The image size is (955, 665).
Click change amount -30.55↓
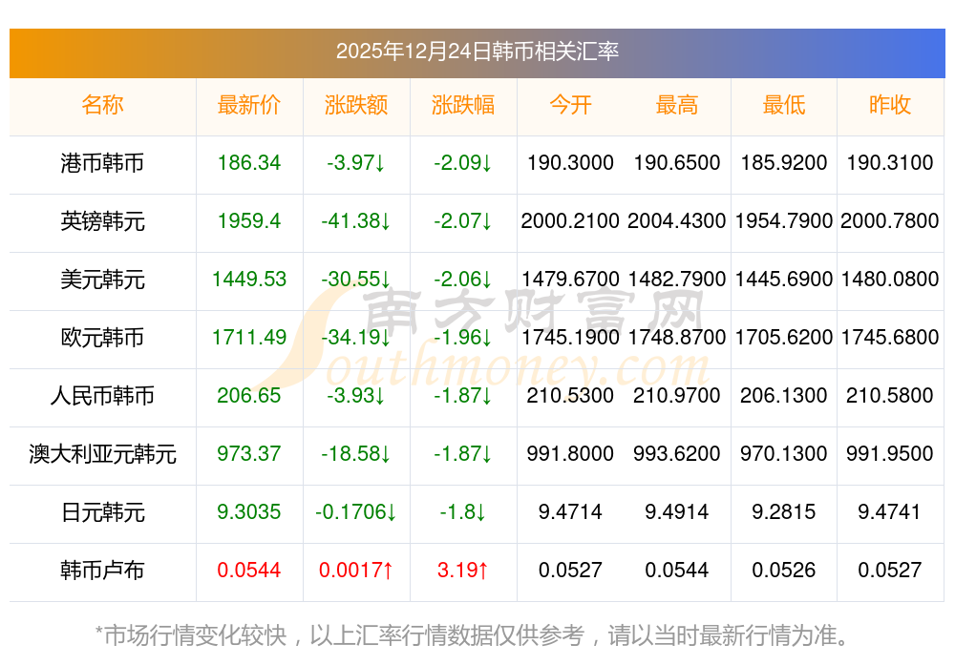[x=356, y=280]
